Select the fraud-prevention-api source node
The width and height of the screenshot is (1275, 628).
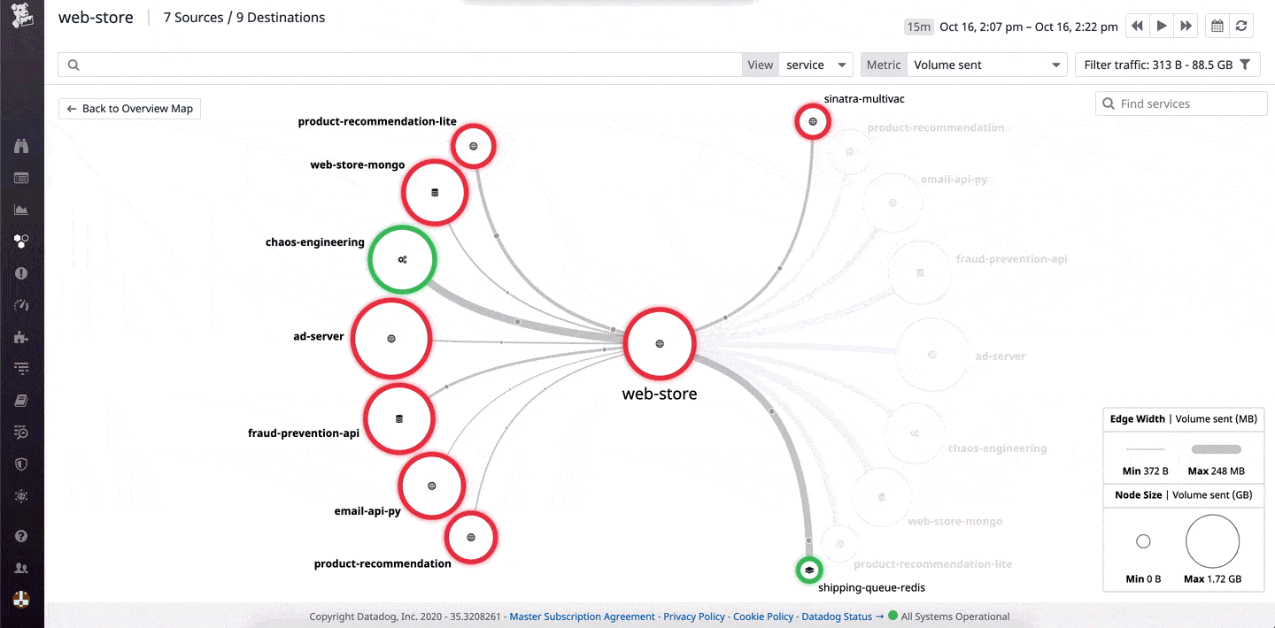(x=398, y=418)
